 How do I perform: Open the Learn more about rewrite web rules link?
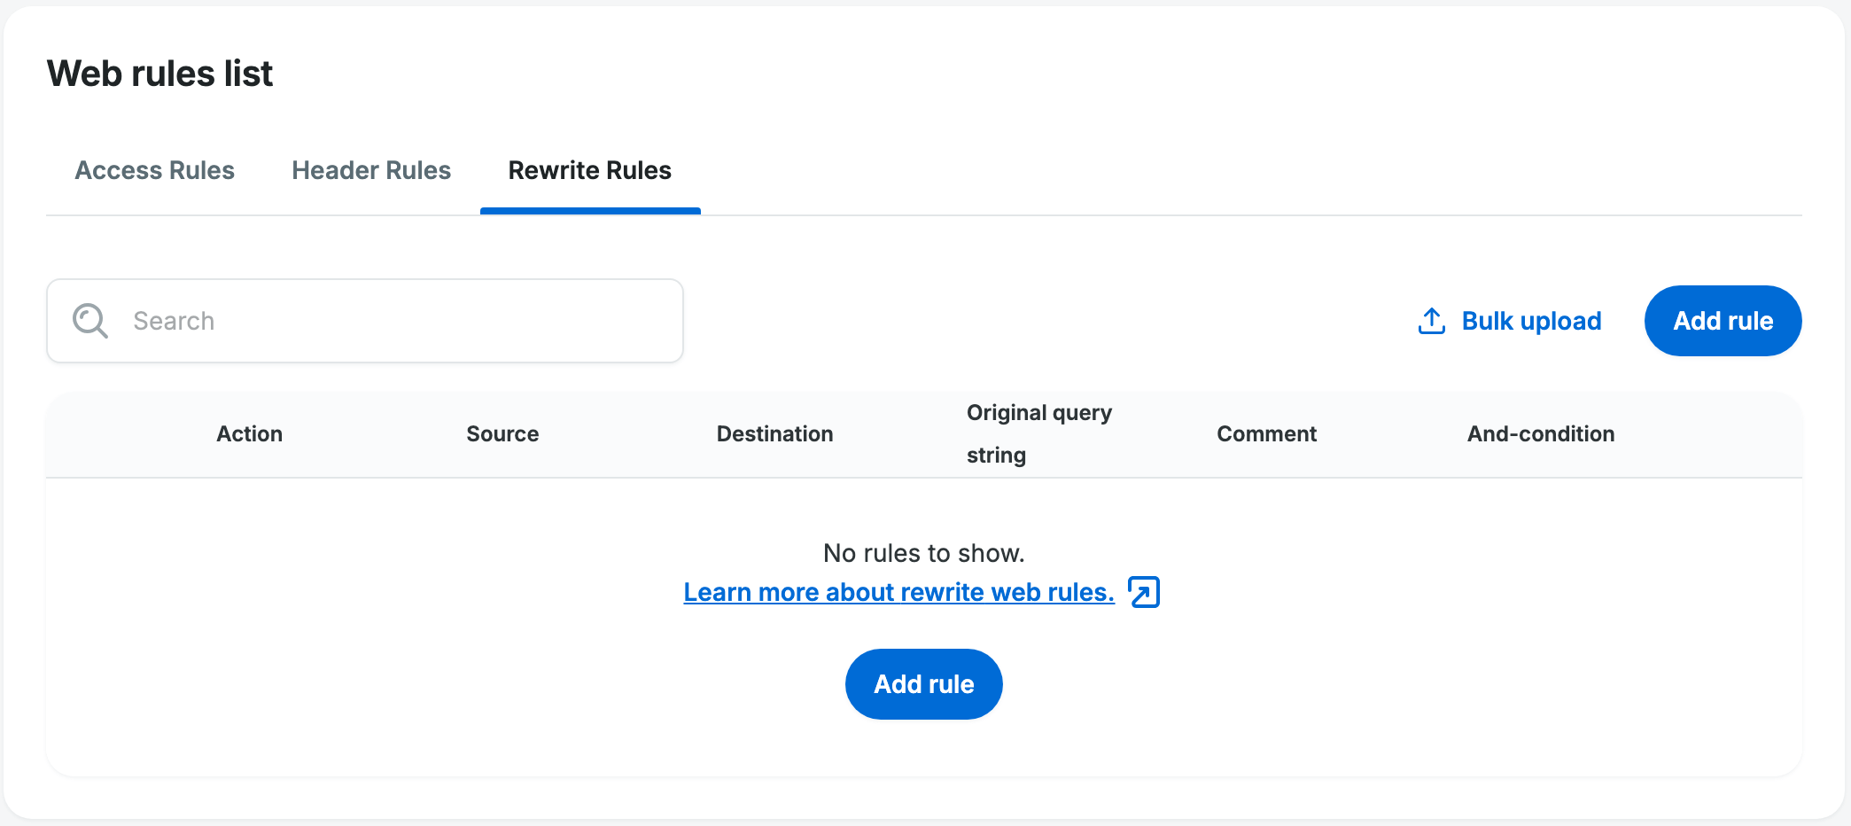(x=898, y=592)
